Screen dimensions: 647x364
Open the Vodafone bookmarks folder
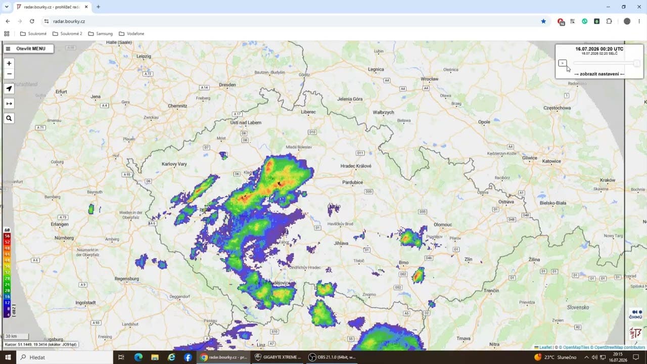click(131, 33)
